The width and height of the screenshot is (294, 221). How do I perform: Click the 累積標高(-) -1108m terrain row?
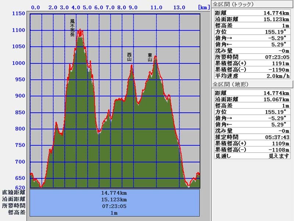pos(251,150)
